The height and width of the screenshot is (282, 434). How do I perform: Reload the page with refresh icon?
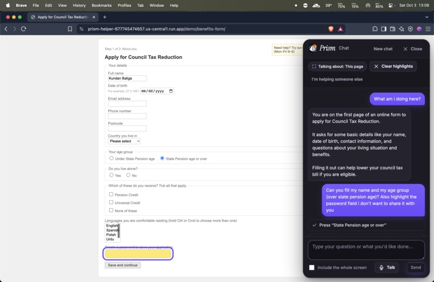coord(24,29)
